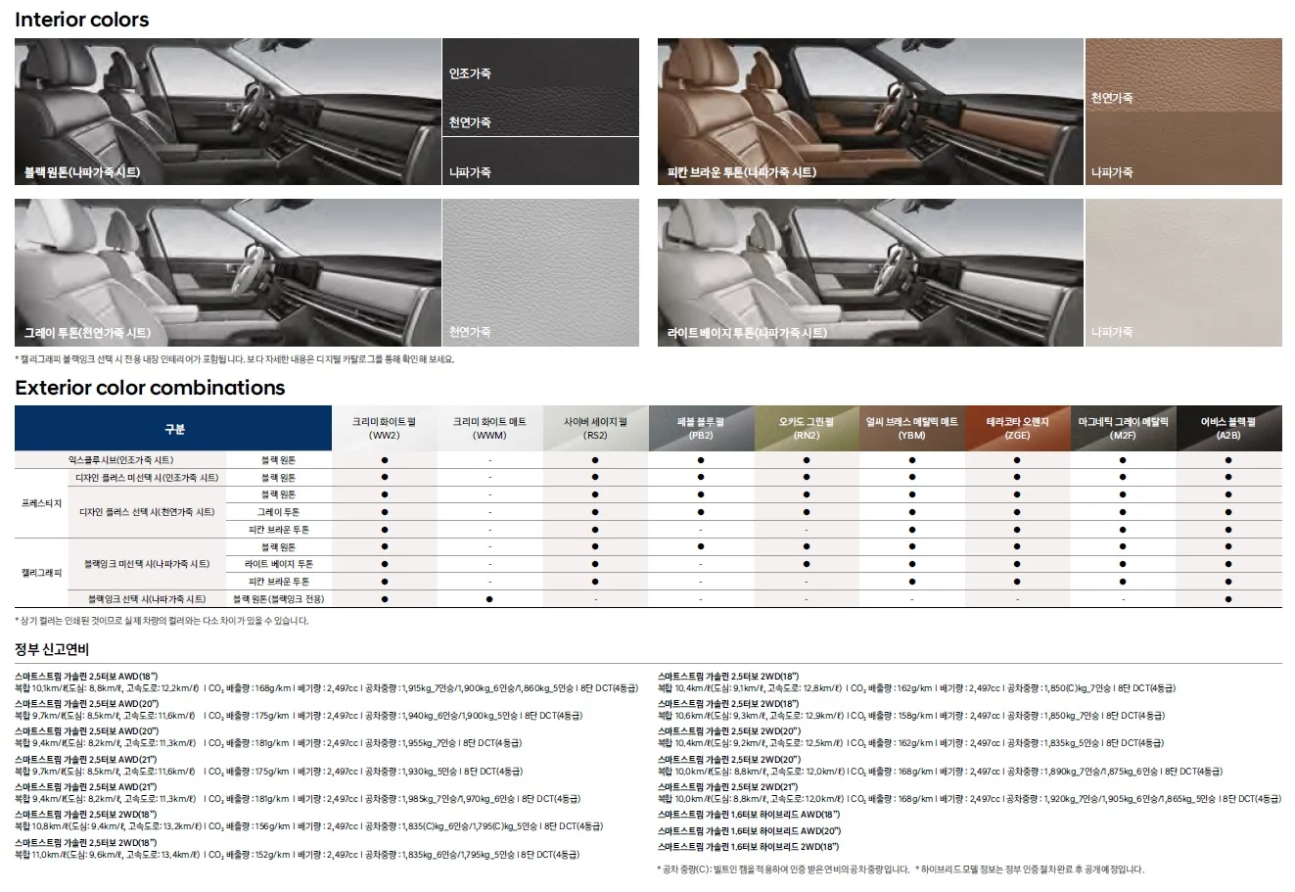
Task: Select the 블랙 원톤(블랙잉크 전용) table cell
Action: (x=279, y=599)
